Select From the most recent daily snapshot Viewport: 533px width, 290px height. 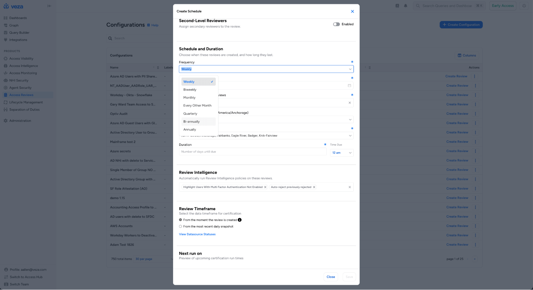coord(181,227)
